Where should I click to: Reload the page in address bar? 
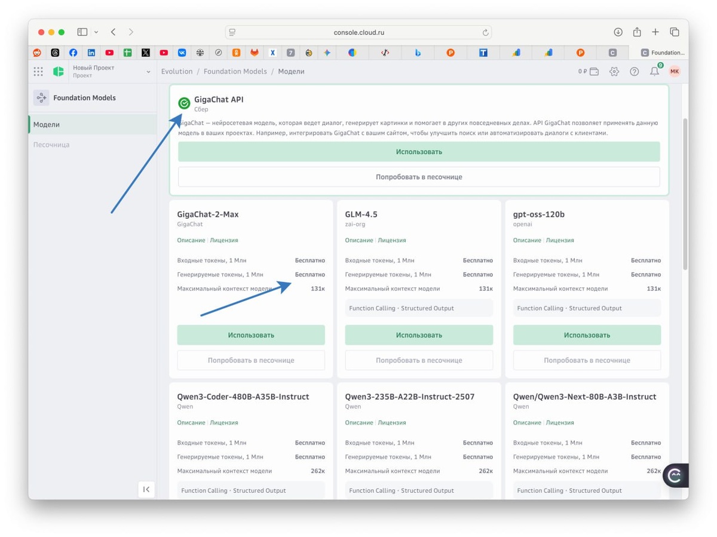coord(485,32)
